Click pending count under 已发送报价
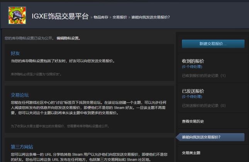Viewport: 249px width, 162px height. click(192, 97)
